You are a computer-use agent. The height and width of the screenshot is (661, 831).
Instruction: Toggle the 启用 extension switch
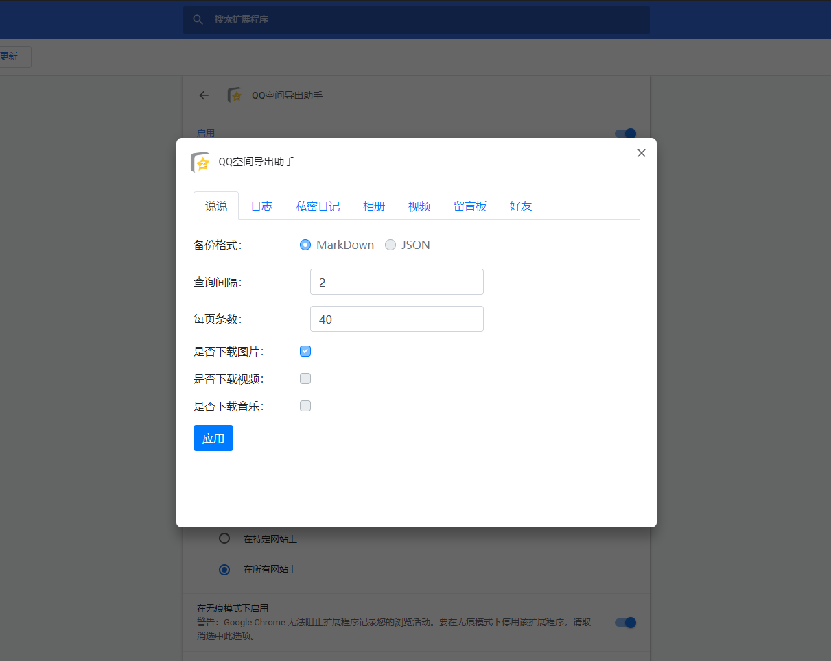point(626,134)
